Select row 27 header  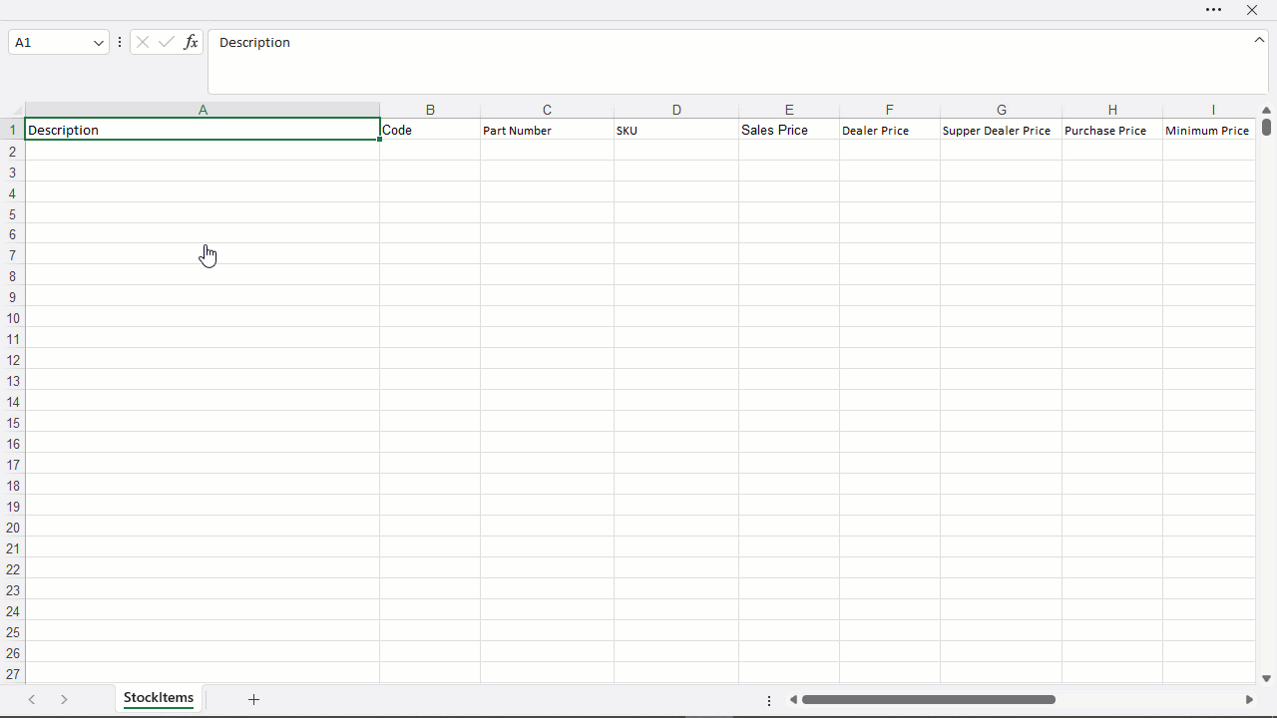pos(13,674)
